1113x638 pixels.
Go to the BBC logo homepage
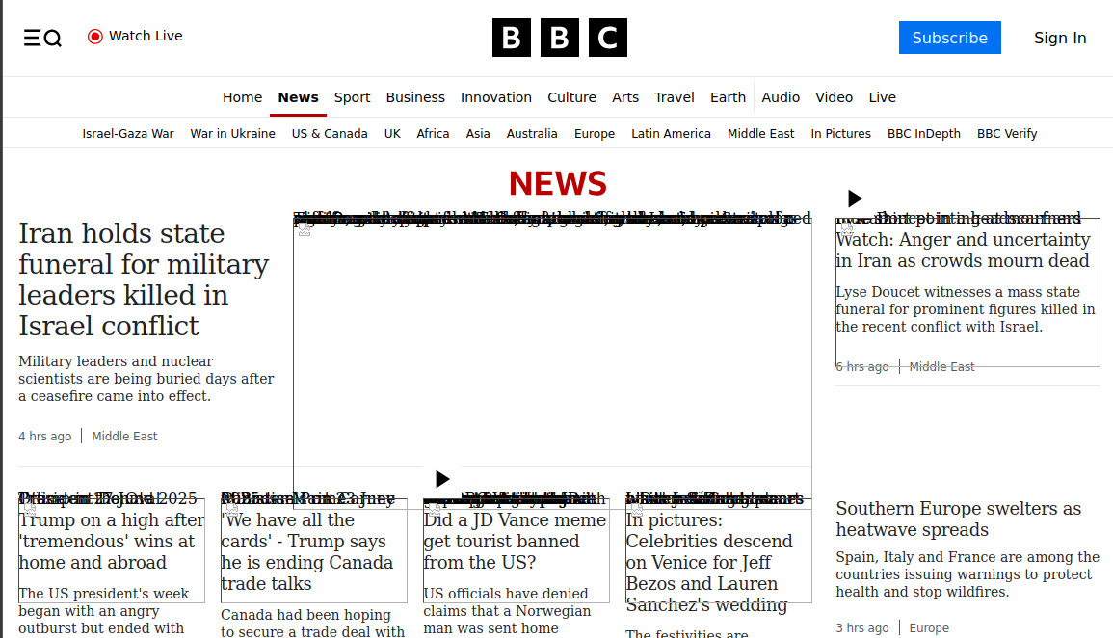click(559, 38)
